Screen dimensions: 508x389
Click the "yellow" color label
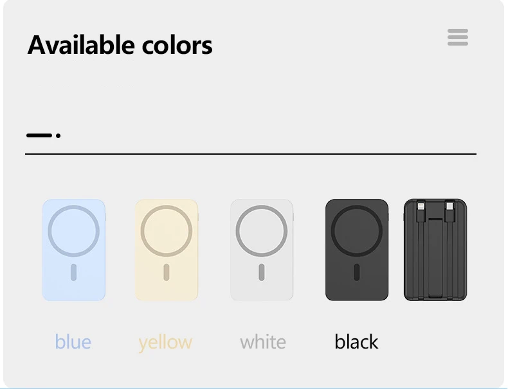pos(165,343)
